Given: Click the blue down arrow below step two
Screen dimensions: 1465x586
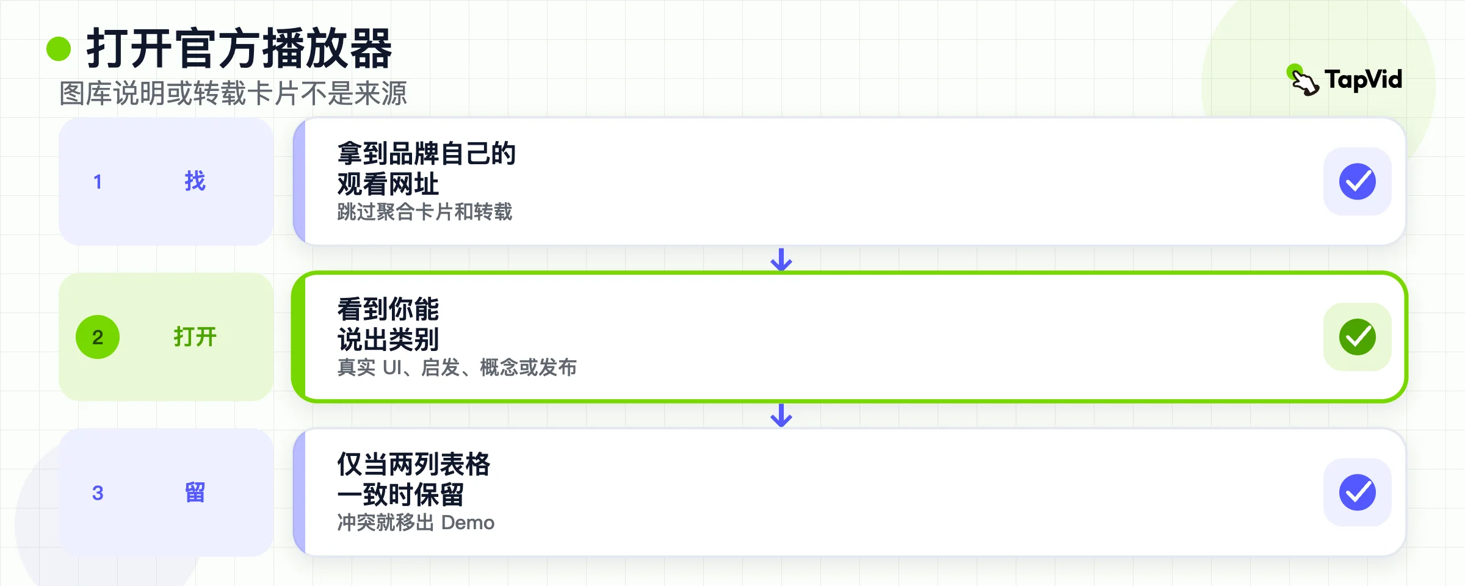Looking at the screenshot, I should pos(781,415).
